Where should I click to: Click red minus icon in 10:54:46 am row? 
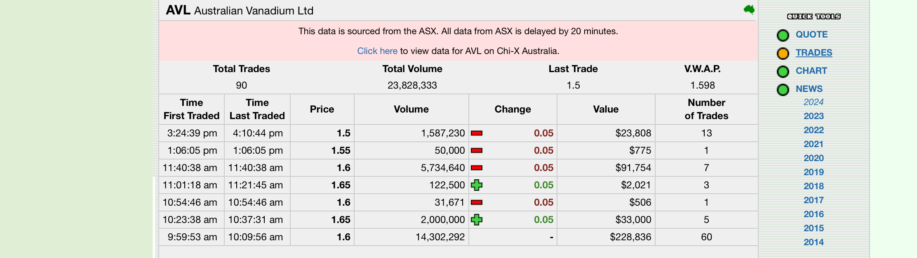[477, 202]
